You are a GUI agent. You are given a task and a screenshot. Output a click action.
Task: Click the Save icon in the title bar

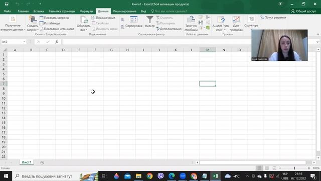tap(7, 4)
